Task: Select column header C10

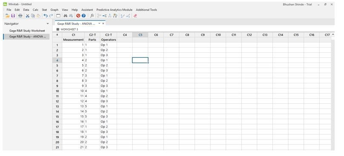Action: coord(218,35)
